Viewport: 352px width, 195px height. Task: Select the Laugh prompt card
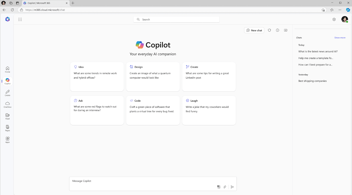click(x=209, y=110)
